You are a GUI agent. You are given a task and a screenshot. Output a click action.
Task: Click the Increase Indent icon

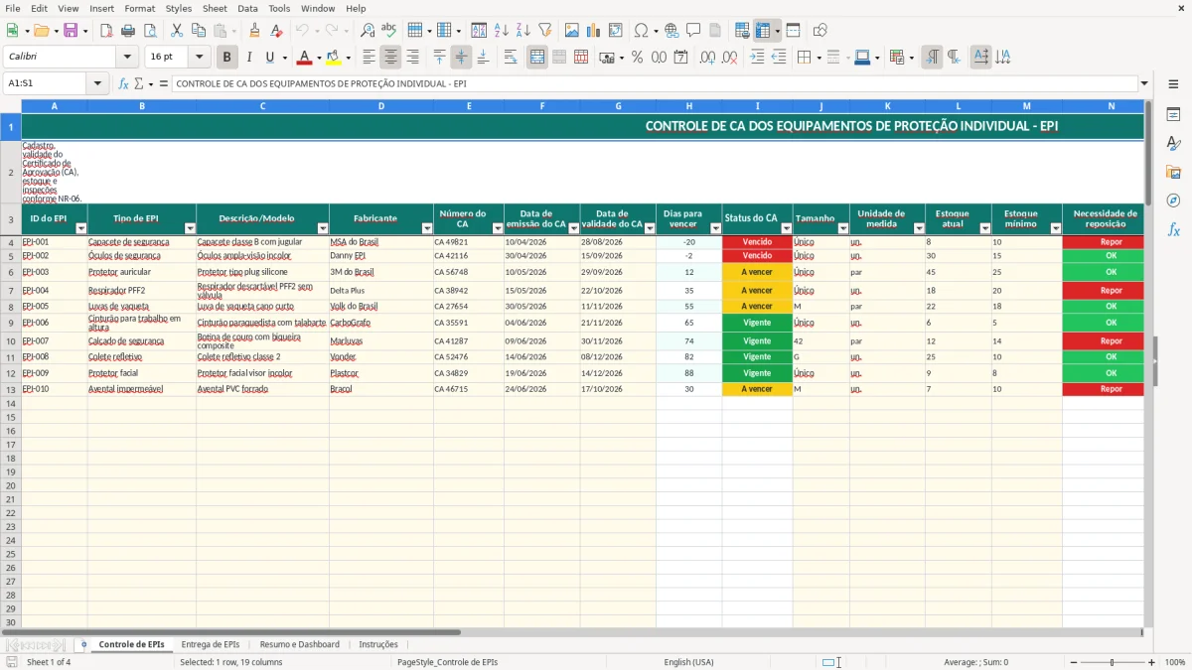tap(757, 58)
